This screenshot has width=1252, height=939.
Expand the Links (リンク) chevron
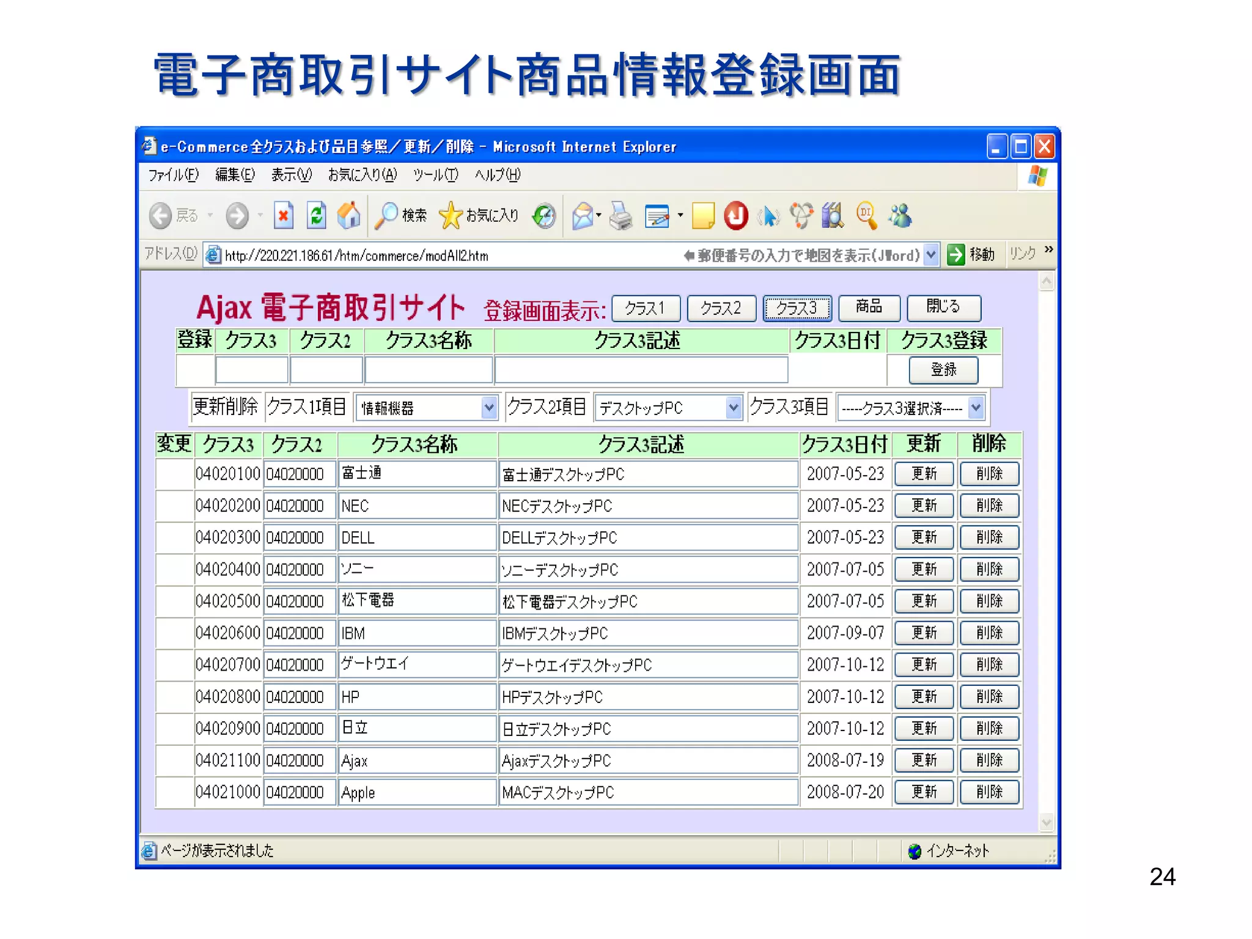[1049, 249]
